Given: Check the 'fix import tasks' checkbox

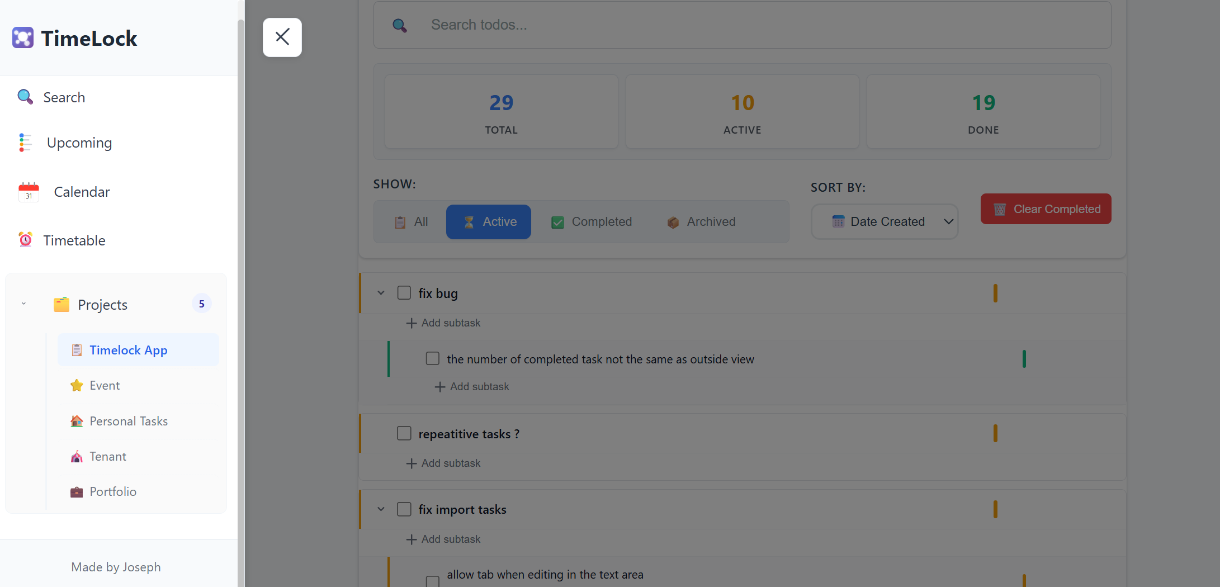Looking at the screenshot, I should (x=404, y=509).
